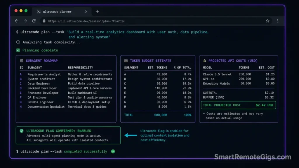This screenshot has width=299, height=168.
Task: Click the 'SUBAGENT ROADMAP' panel title
Action: [x=42, y=61]
